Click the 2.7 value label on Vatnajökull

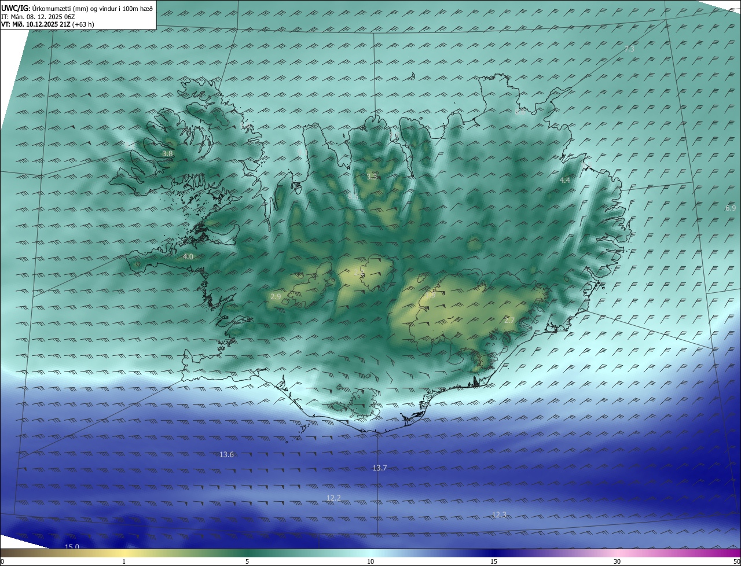(509, 320)
